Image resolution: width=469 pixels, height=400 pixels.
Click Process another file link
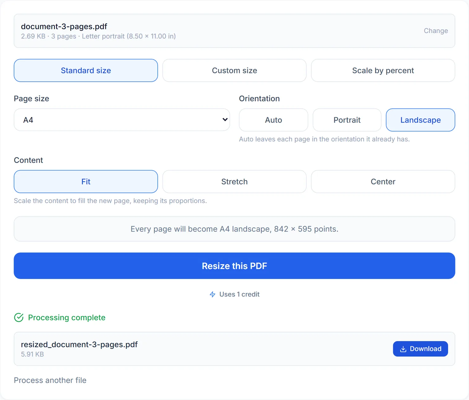50,380
